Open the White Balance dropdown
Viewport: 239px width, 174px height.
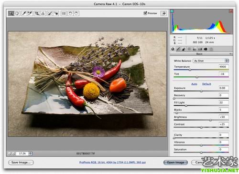click(211, 61)
